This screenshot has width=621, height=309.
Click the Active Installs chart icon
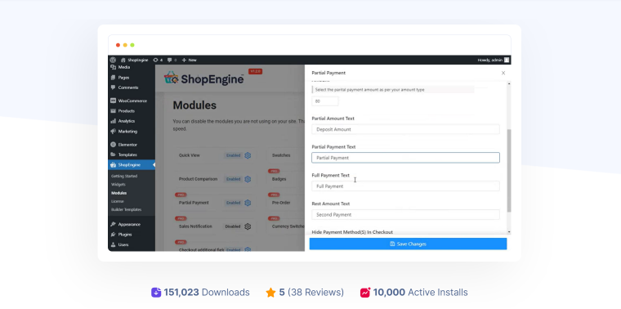coord(365,293)
